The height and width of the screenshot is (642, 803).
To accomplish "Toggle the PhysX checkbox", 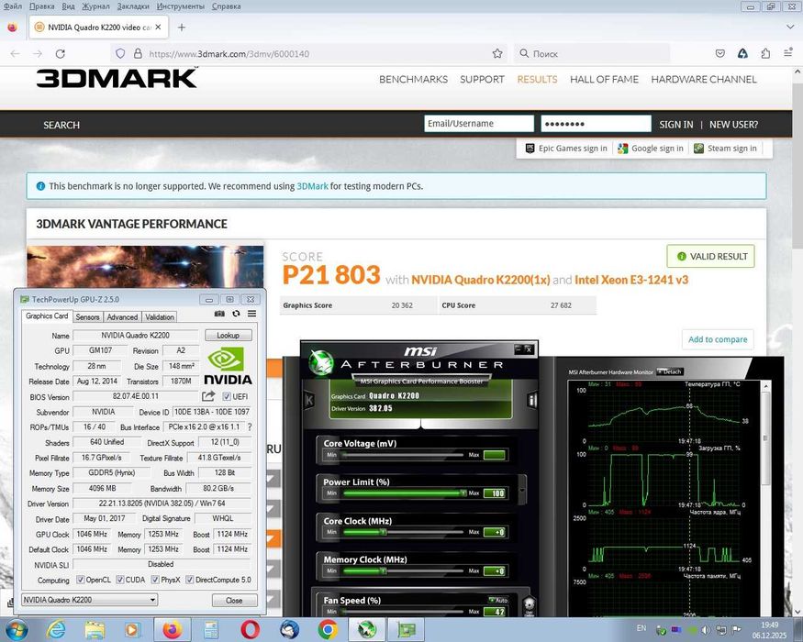I will (x=155, y=580).
